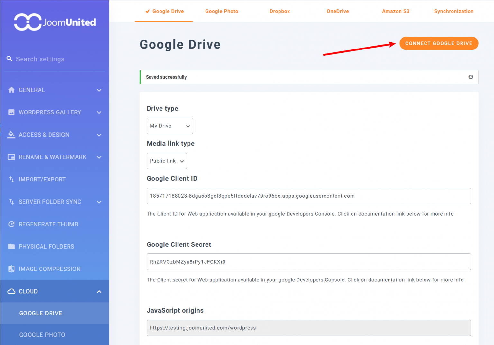Click the WordPress Gallery image icon

tap(12, 112)
